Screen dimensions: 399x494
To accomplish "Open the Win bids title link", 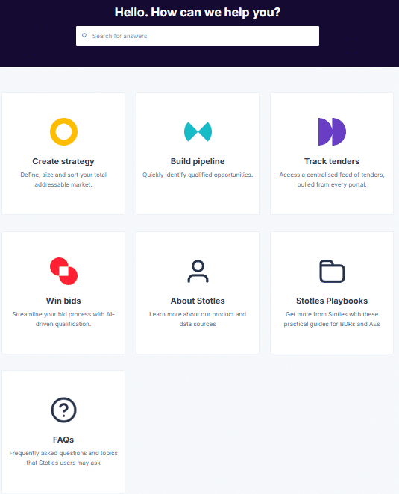I will 63,301.
